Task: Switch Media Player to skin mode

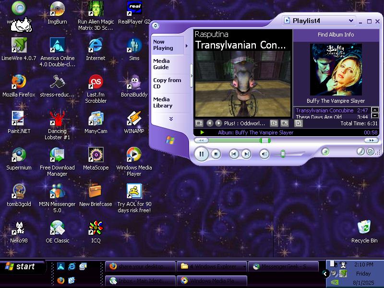Action: [370, 152]
